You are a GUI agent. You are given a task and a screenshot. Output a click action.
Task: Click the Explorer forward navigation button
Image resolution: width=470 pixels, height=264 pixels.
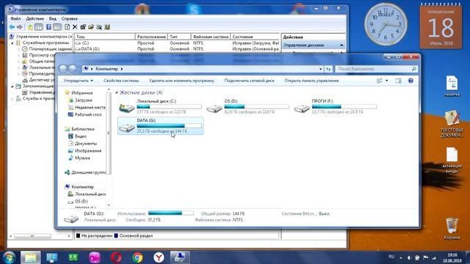[73, 69]
